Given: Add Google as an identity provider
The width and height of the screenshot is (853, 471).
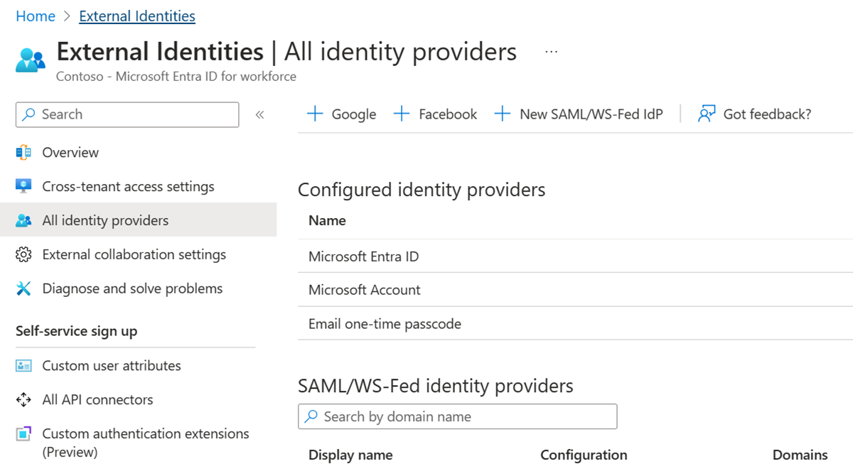Looking at the screenshot, I should (x=341, y=113).
